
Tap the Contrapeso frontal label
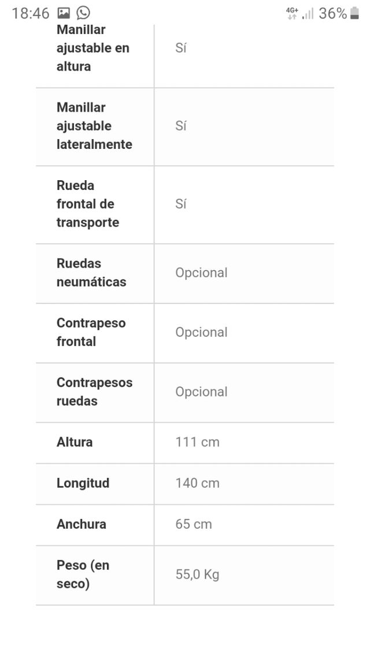pos(91,332)
